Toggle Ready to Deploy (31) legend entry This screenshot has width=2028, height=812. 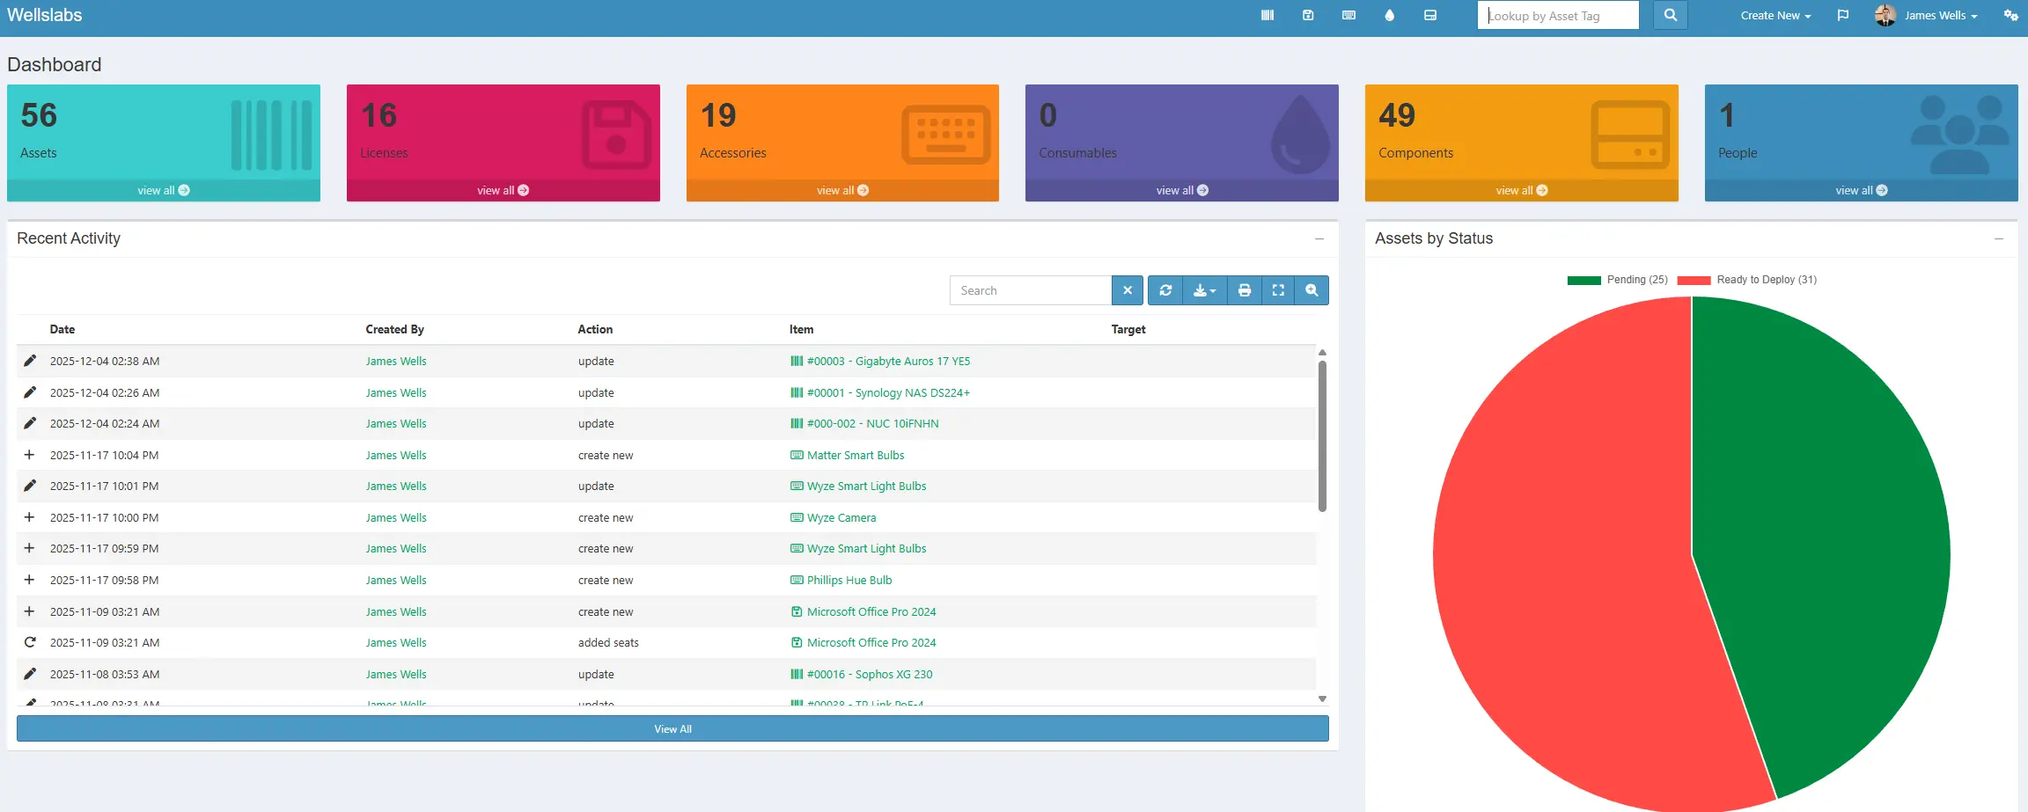click(1746, 280)
